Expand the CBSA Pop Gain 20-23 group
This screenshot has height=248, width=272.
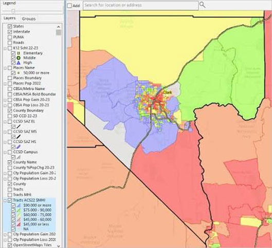5,100
